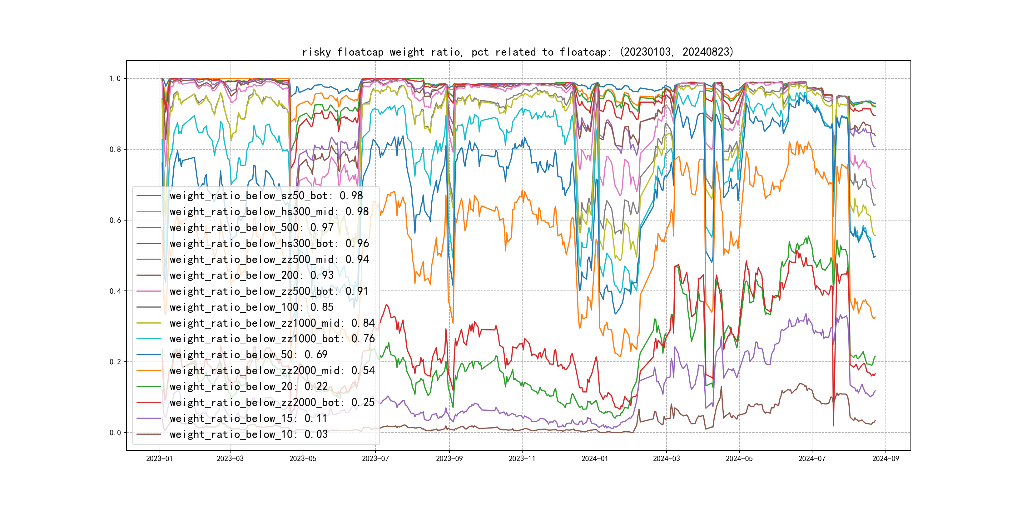The width and height of the screenshot is (1012, 506).
Task: Click legend entry weight_ratio_below_zz2000_mid: 0.54
Action: (272, 370)
